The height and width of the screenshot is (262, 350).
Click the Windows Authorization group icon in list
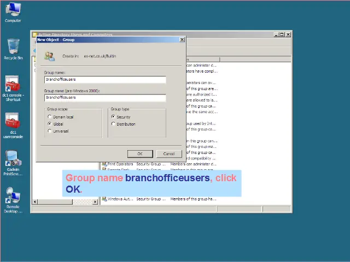[x=104, y=199]
